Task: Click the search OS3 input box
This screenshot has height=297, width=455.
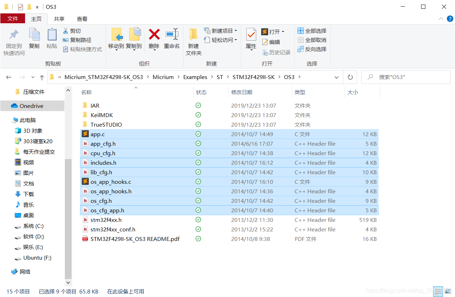Action: coord(406,77)
